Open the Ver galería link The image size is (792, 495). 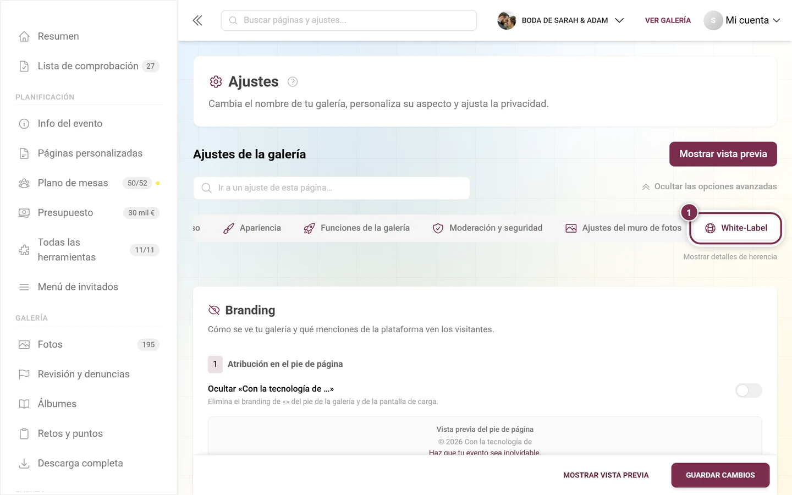tap(668, 20)
